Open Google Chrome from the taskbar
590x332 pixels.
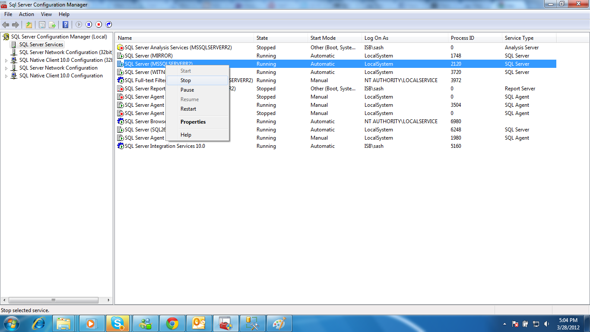(x=172, y=323)
